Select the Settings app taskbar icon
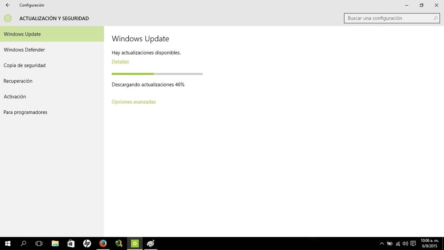 [x=135, y=243]
